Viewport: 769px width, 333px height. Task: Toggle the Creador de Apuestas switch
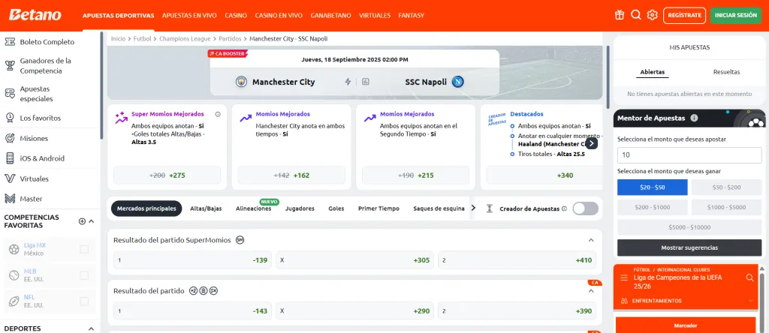(x=585, y=208)
